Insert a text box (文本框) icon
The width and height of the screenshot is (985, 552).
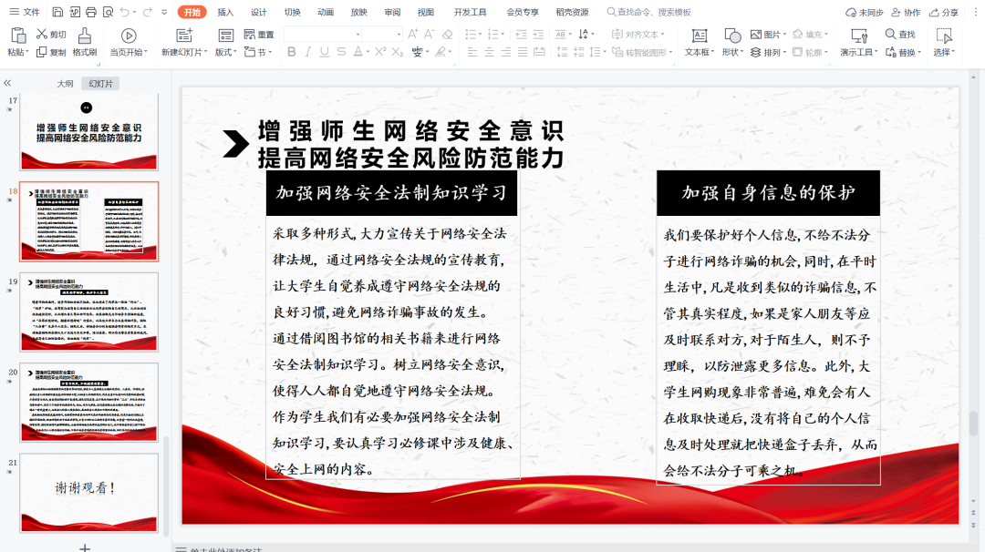point(700,36)
